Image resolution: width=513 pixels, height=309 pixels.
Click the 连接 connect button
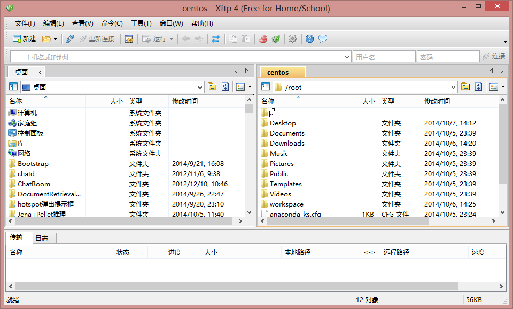point(494,56)
